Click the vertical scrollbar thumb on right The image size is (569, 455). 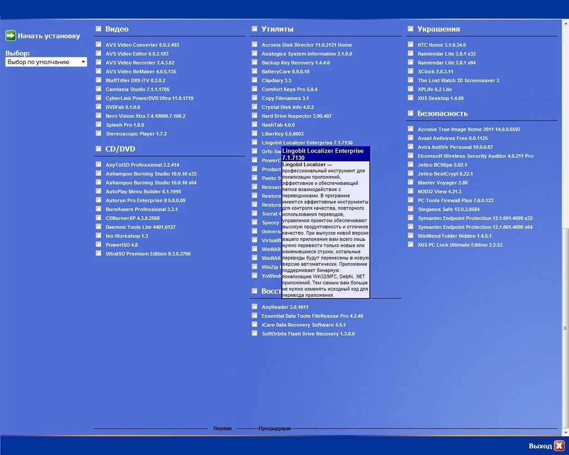566,328
